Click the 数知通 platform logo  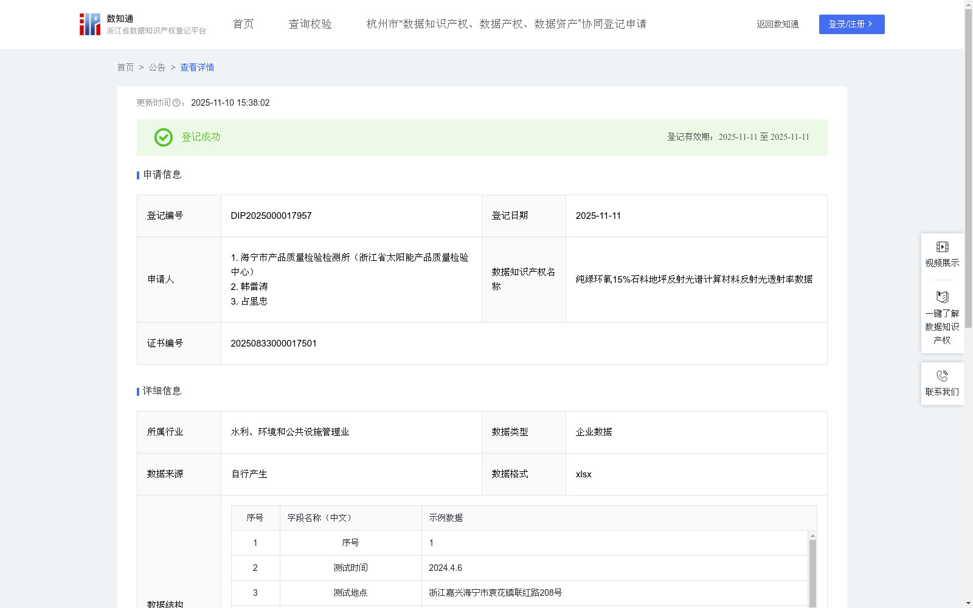click(142, 24)
